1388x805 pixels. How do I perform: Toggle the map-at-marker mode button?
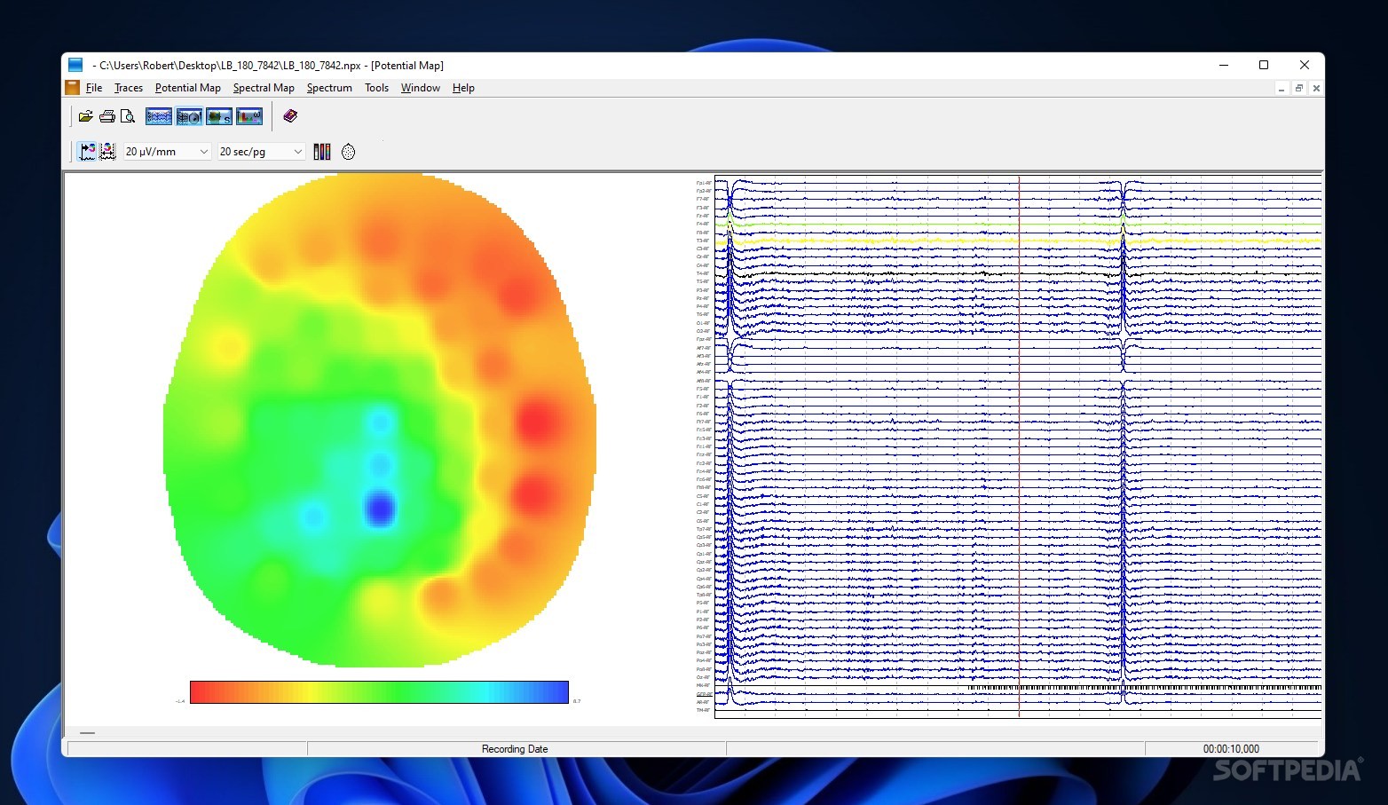87,152
